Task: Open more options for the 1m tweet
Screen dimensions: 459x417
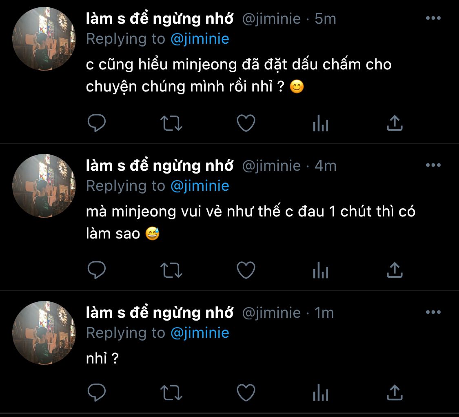Action: [x=433, y=312]
